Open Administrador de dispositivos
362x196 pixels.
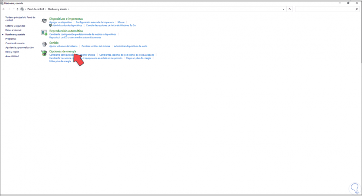[x=67, y=26]
